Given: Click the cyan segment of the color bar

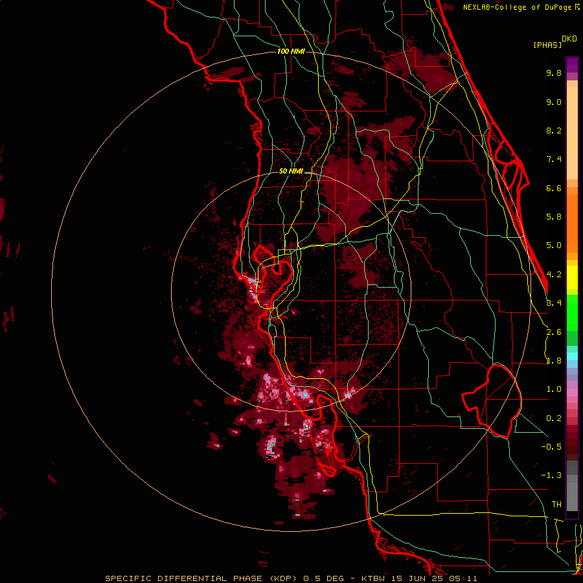Looking at the screenshot, I should [572, 356].
